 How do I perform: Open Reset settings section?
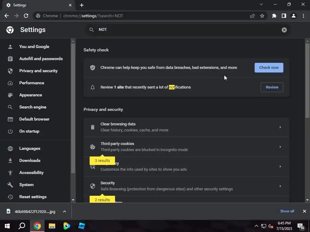pos(33,197)
